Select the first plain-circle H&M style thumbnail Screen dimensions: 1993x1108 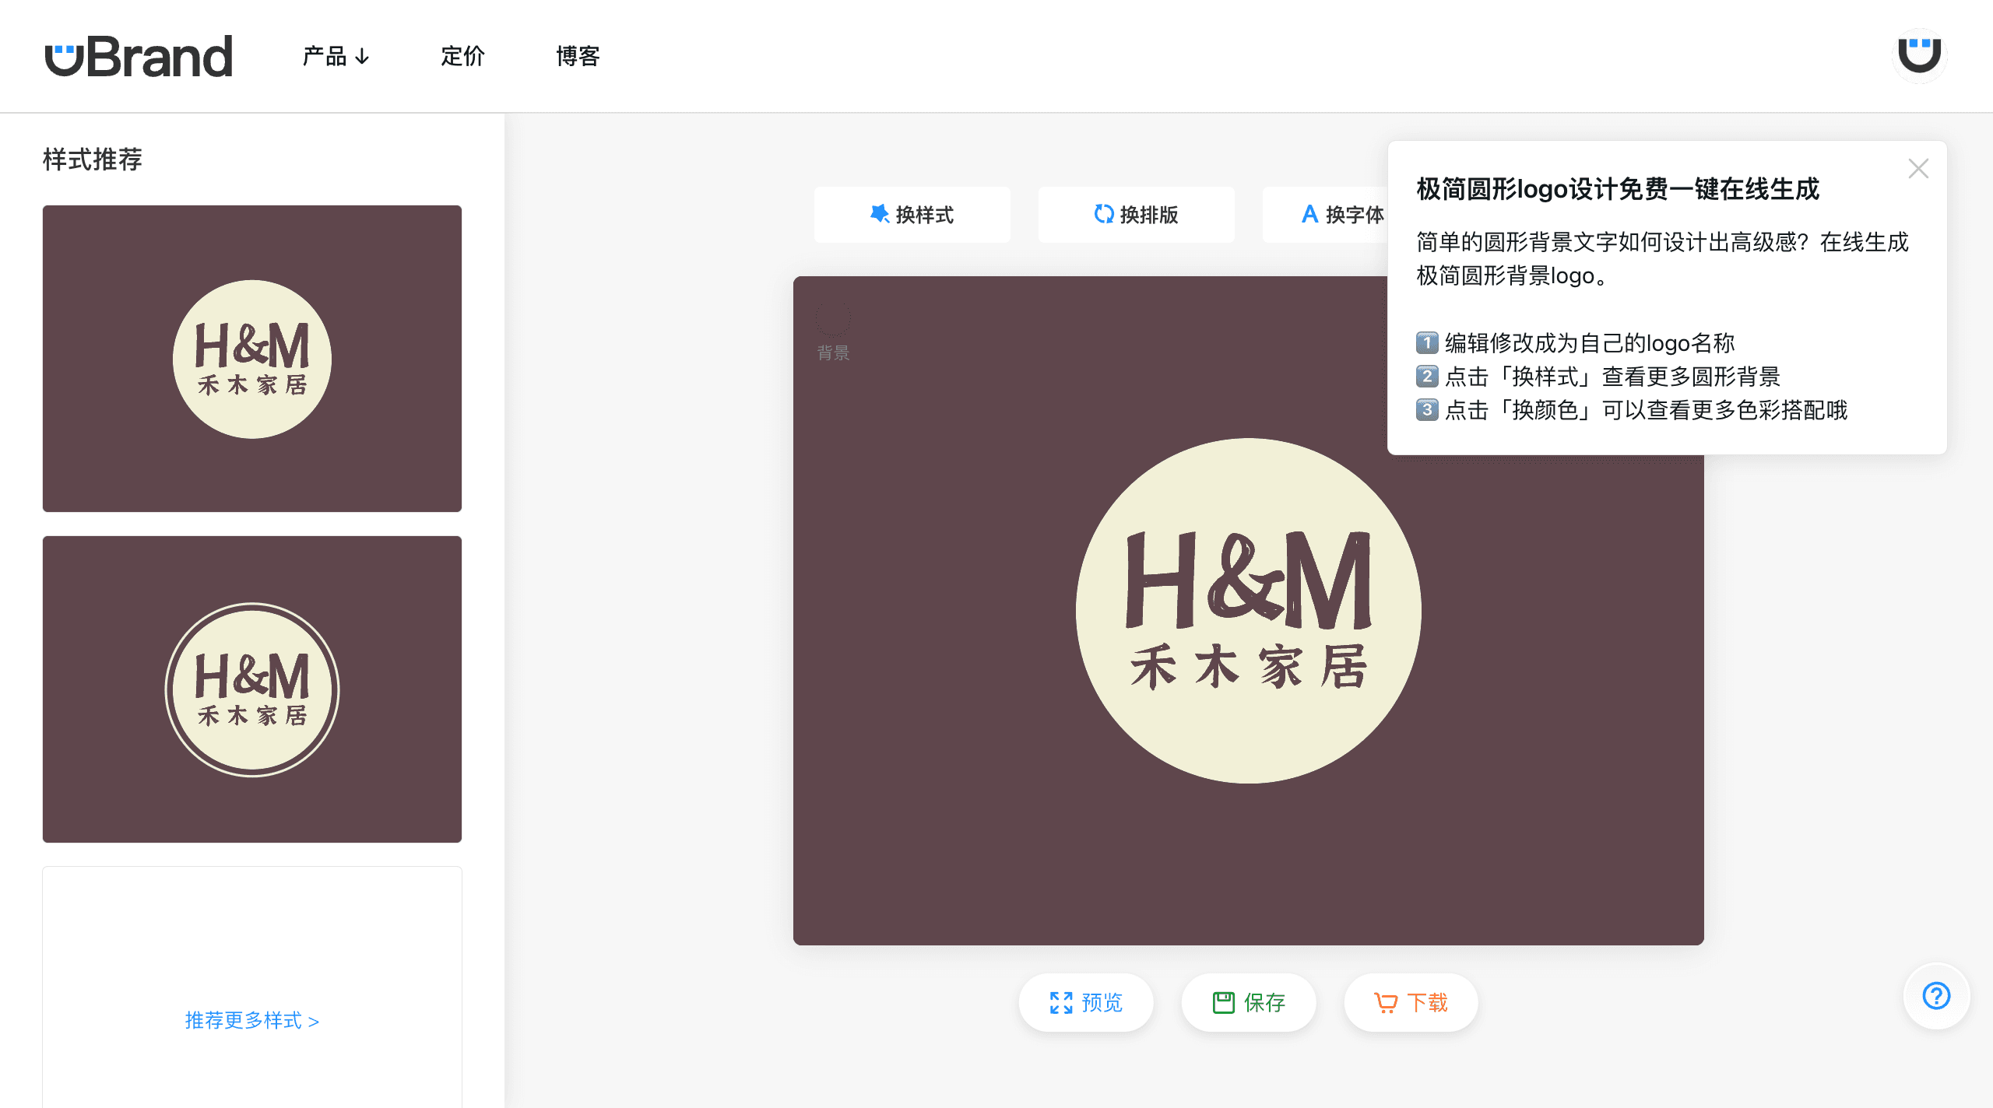tap(252, 359)
